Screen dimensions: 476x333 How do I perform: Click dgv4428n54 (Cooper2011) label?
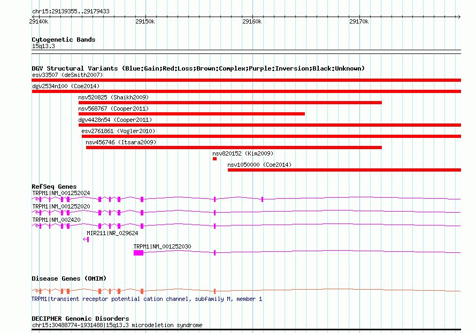pos(115,120)
